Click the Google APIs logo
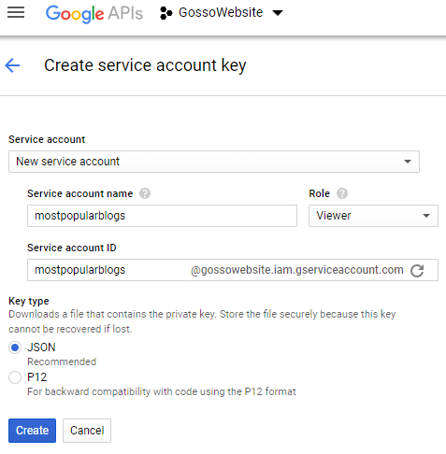 (94, 13)
